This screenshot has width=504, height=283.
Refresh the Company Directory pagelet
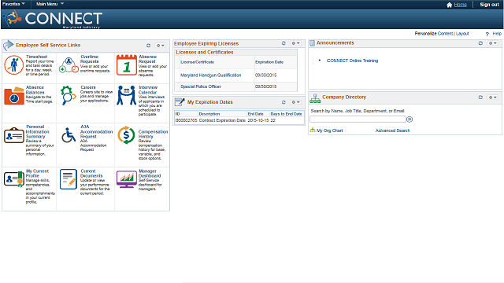(480, 97)
